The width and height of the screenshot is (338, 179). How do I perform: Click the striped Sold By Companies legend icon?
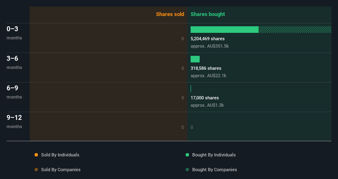coord(36,170)
